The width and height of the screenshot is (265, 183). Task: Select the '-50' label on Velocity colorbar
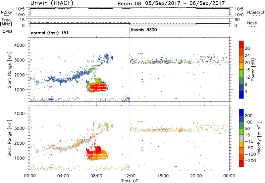(x=249, y=148)
